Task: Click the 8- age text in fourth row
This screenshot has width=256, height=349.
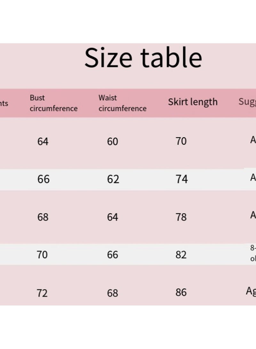Action: [253, 248]
